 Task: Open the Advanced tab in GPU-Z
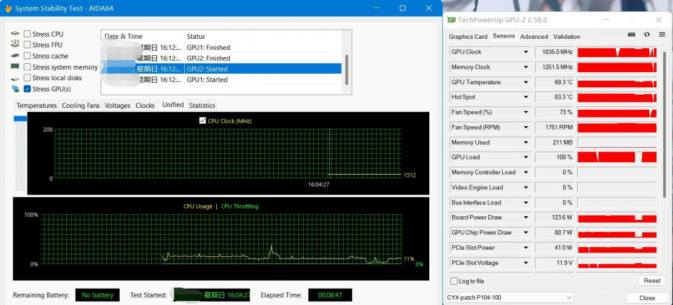(x=534, y=37)
